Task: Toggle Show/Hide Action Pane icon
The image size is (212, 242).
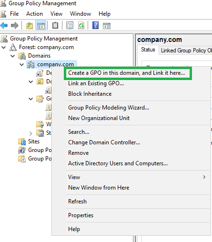Action: tap(107, 26)
